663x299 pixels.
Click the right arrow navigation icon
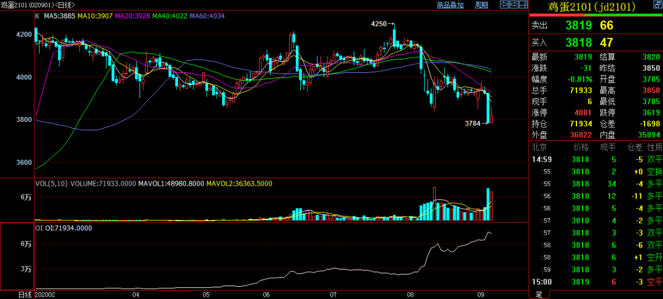(514, 5)
